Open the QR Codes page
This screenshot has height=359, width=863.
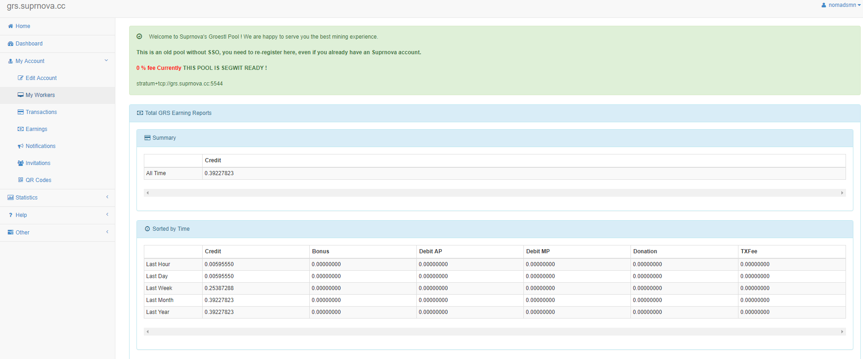38,180
